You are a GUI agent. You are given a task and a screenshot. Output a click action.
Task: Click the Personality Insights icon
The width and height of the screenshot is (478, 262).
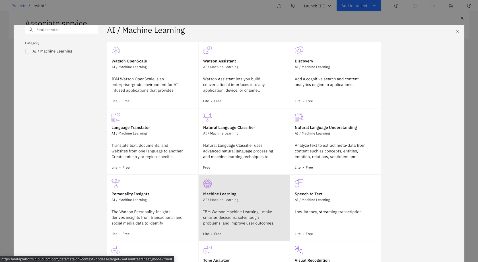coord(116,183)
